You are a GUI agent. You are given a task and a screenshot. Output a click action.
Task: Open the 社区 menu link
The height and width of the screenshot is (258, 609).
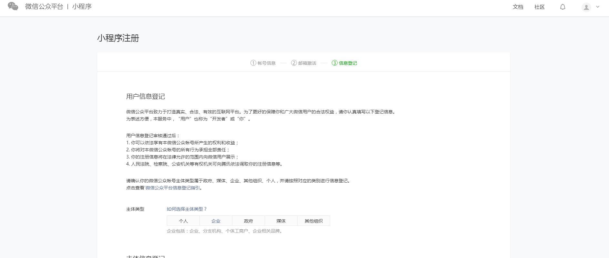(540, 7)
